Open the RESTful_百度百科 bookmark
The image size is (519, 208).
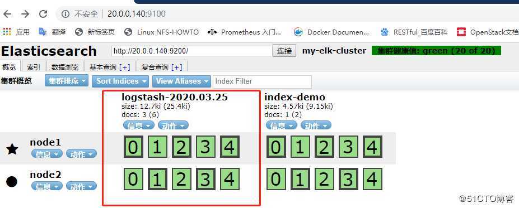(x=414, y=32)
